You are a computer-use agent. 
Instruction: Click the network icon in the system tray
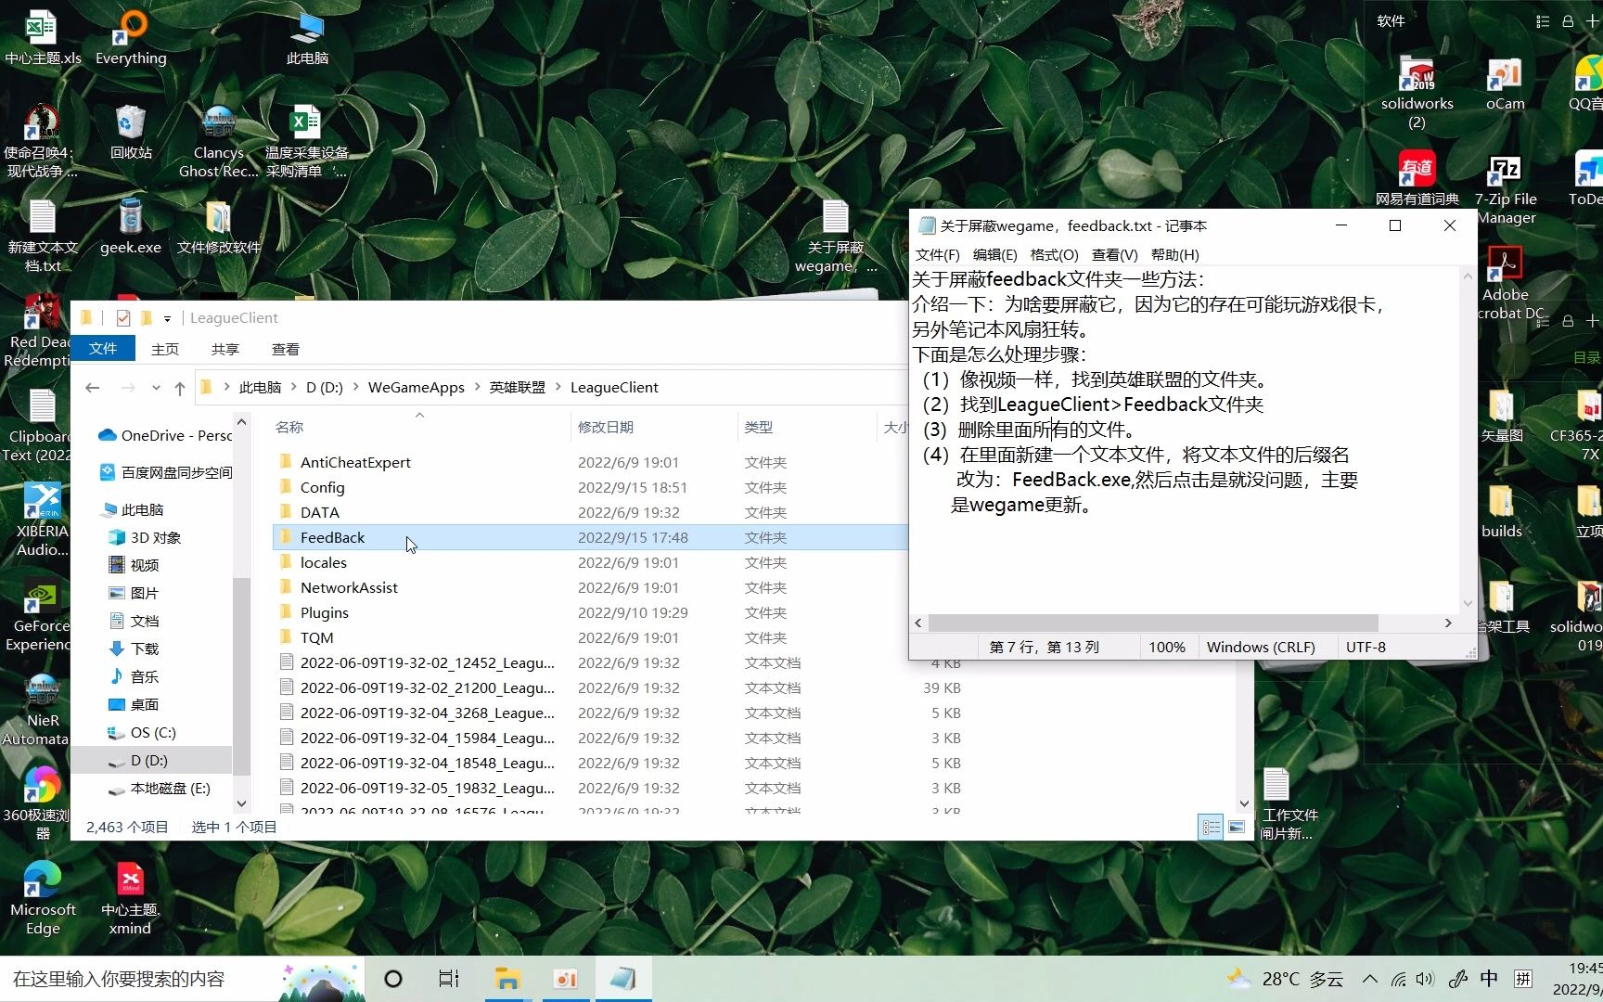click(1399, 979)
